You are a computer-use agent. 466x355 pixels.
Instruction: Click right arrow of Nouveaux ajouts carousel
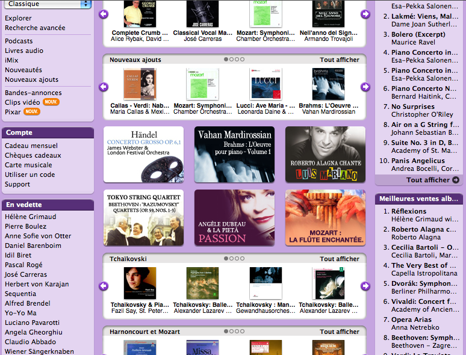(x=365, y=87)
